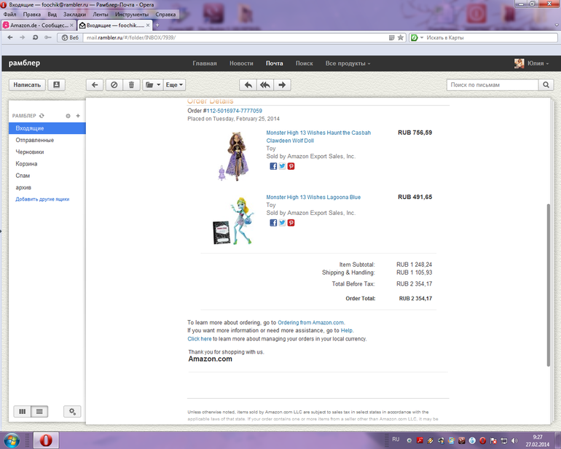Refresh the Рамблер mailbox folders

click(x=42, y=116)
